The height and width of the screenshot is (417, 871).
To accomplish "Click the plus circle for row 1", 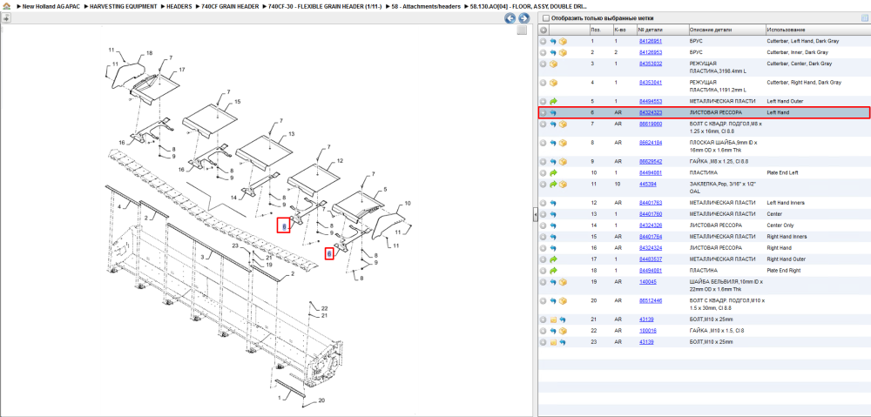I will click(544, 41).
